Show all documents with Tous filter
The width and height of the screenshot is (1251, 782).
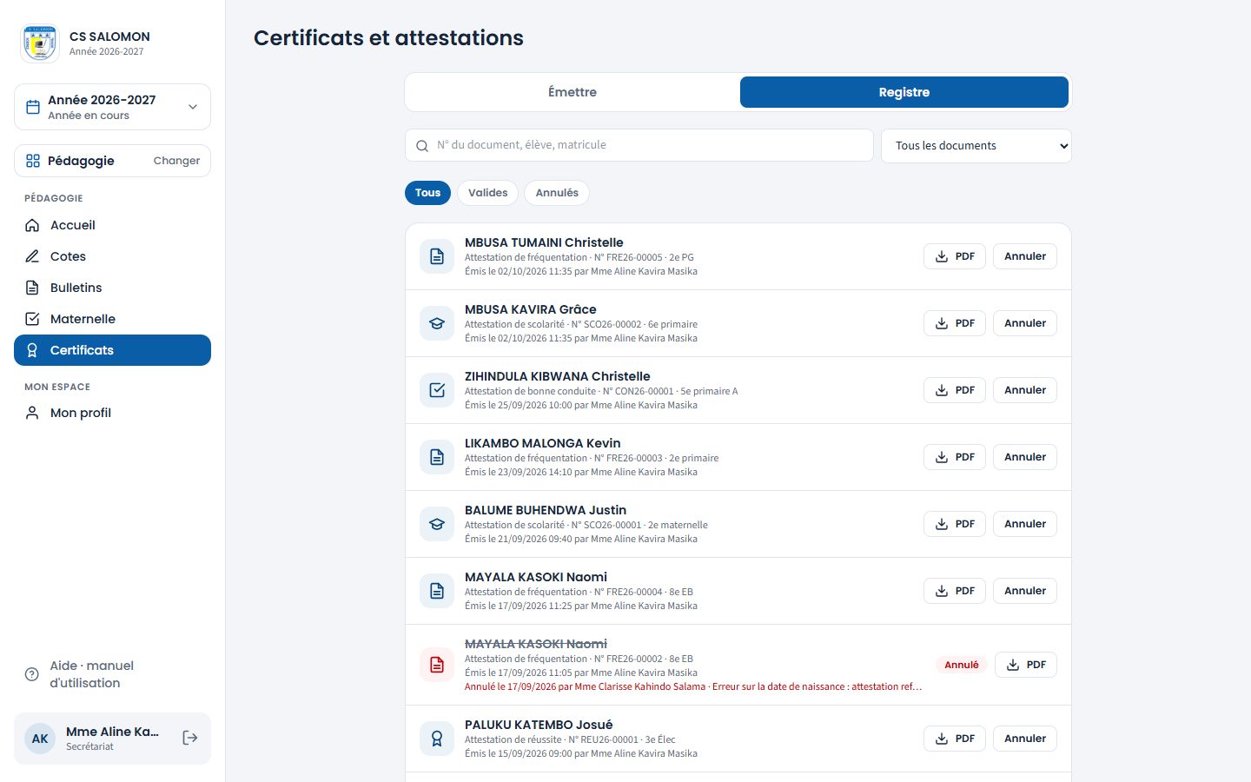point(427,193)
